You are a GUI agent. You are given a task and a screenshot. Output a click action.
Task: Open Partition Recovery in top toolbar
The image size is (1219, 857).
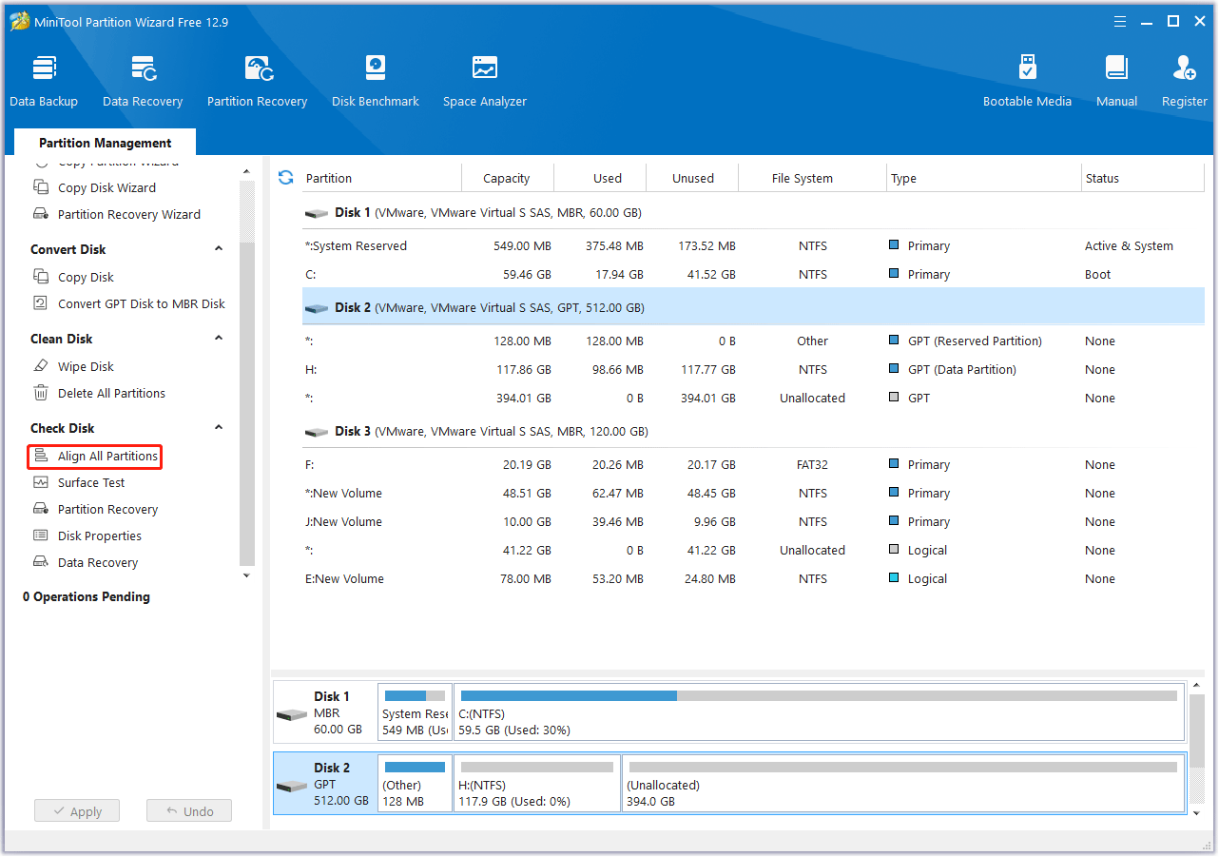[x=257, y=81]
